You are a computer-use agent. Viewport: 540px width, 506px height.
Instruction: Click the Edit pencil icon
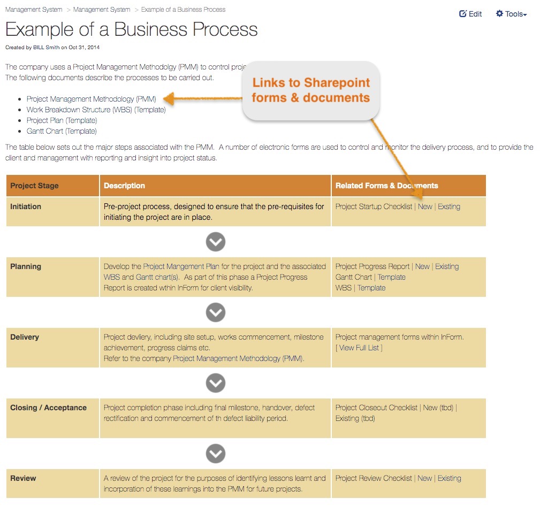click(x=463, y=14)
